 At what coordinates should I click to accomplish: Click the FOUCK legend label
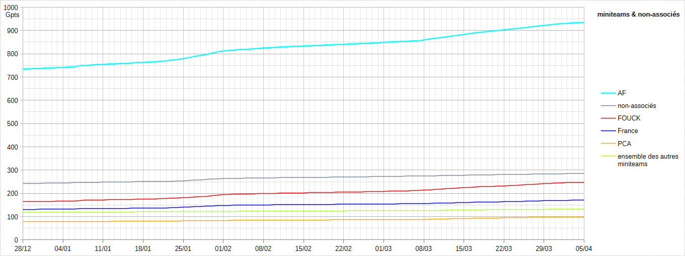click(x=629, y=118)
